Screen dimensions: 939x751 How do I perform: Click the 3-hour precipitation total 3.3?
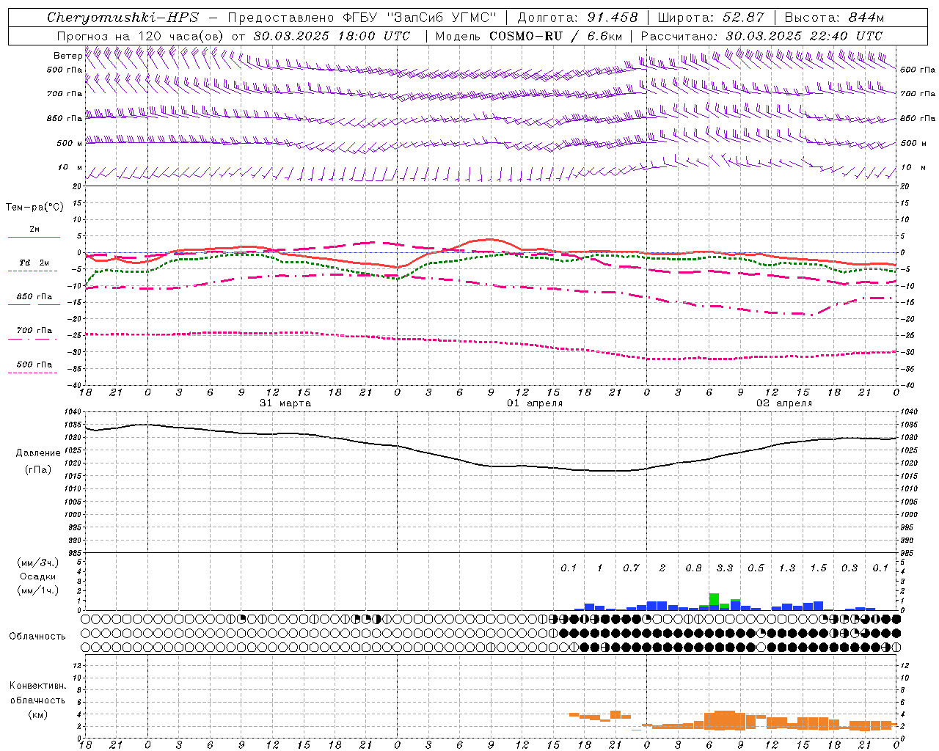(x=725, y=568)
